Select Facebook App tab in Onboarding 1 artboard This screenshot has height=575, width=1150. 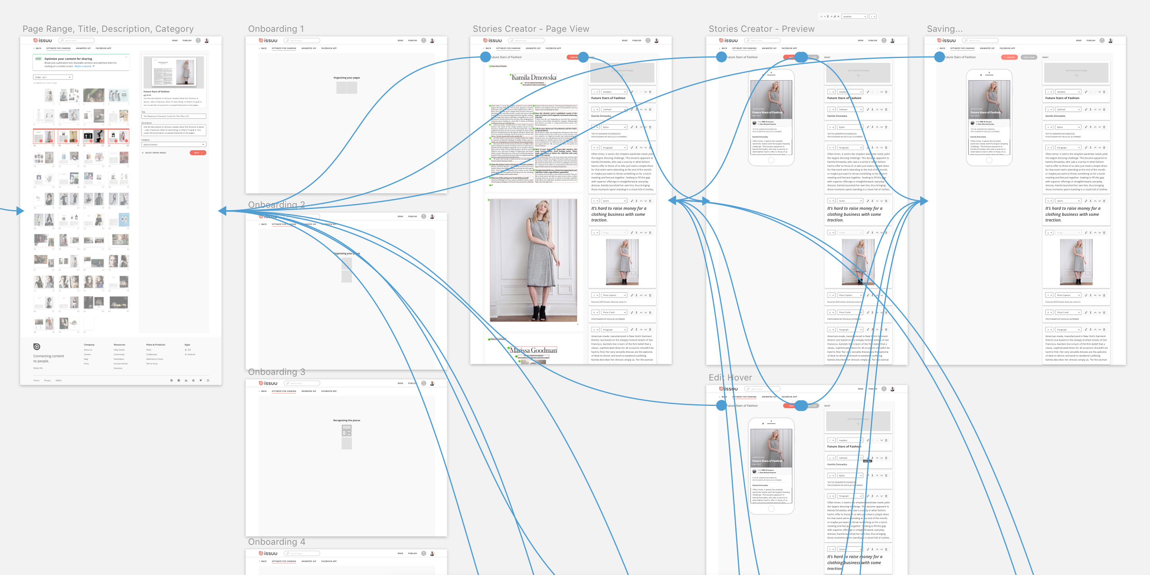329,48
